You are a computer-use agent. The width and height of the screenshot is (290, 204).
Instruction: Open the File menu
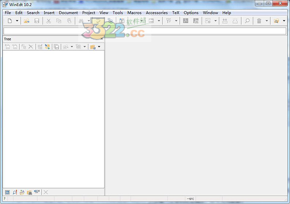pos(8,13)
